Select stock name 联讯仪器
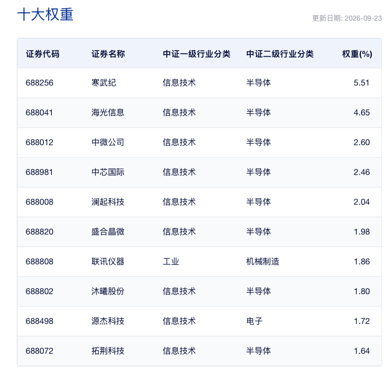The image size is (391, 373). (x=108, y=262)
